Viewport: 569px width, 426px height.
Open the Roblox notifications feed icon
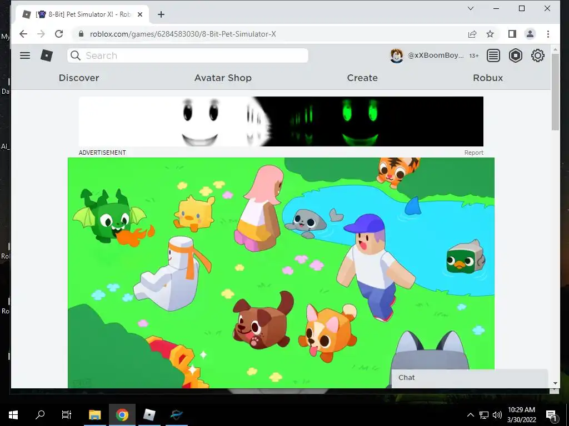pyautogui.click(x=493, y=55)
